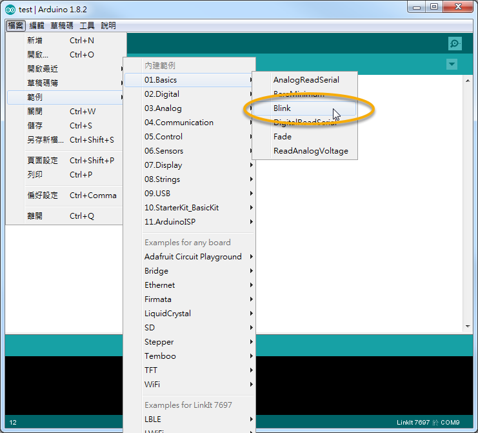The width and height of the screenshot is (478, 433).
Task: Choose 列印 Ctrl+P
Action: (65, 175)
